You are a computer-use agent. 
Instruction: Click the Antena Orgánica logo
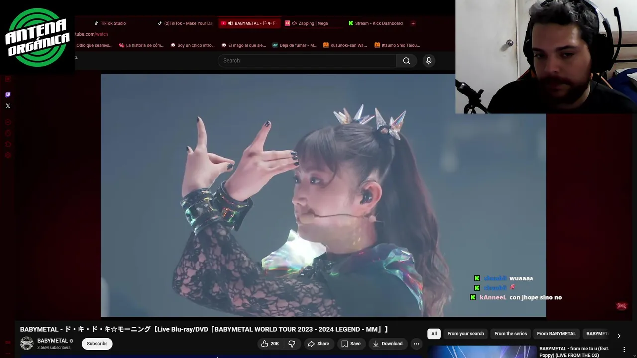37,37
